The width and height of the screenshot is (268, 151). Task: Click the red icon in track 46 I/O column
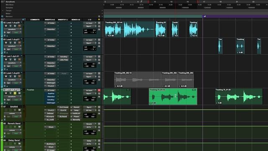(99, 90)
